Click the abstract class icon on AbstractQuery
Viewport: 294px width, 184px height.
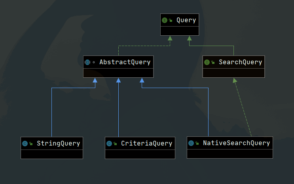[x=87, y=62]
